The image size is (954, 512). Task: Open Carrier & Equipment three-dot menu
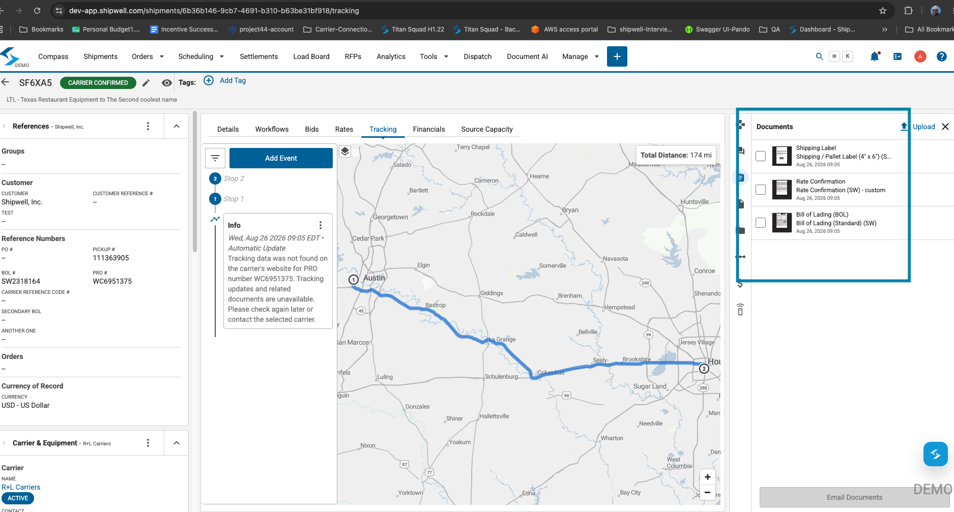[148, 443]
